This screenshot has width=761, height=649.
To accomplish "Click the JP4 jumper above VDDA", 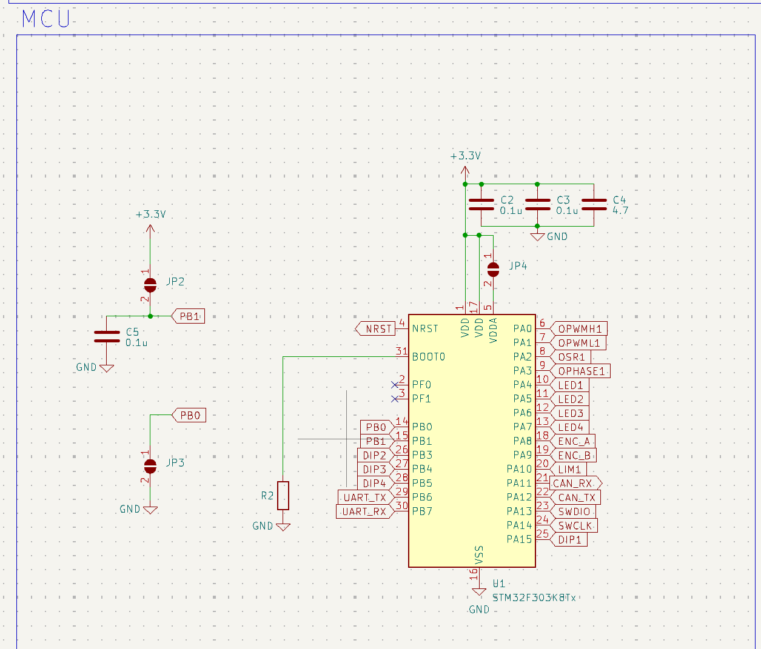I will tap(493, 270).
